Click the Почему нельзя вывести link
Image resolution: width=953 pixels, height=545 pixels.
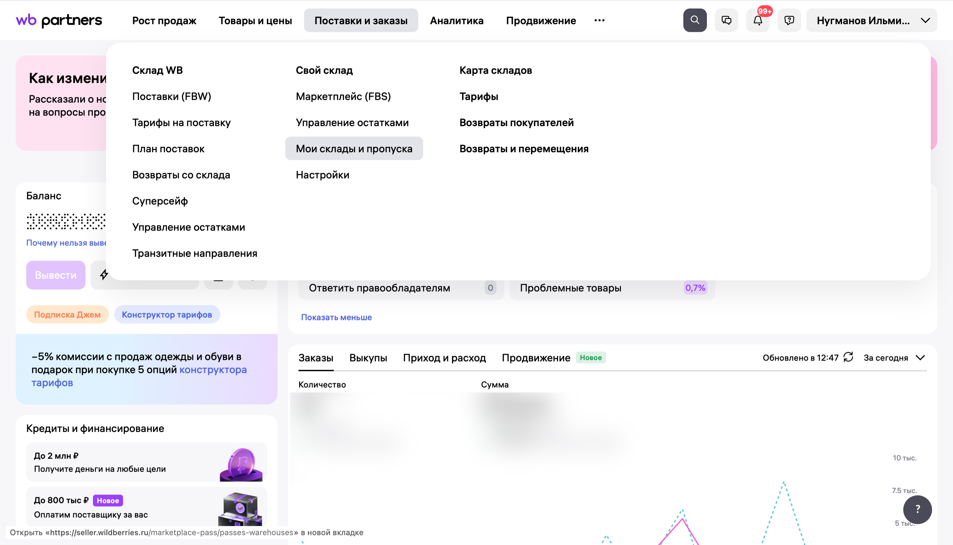click(66, 243)
